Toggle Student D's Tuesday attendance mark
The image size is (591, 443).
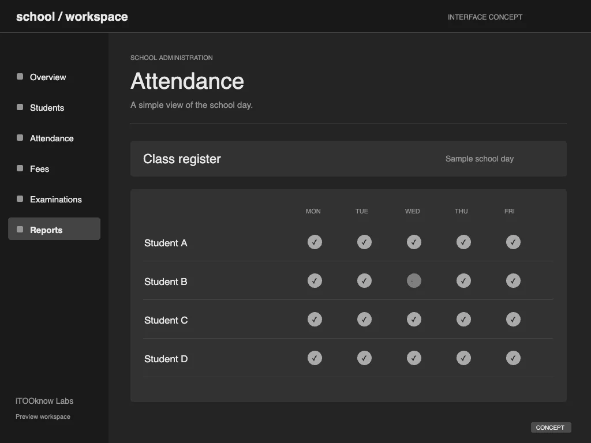[x=365, y=358]
